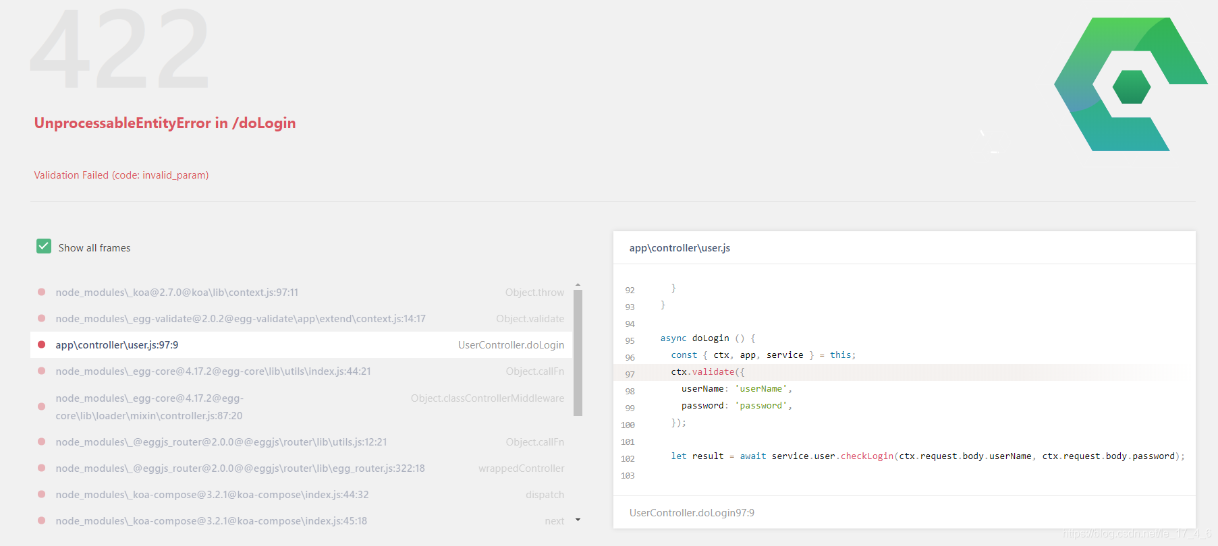The height and width of the screenshot is (546, 1218).
Task: Select the koa context.js:97:11 frame
Action: (x=301, y=293)
